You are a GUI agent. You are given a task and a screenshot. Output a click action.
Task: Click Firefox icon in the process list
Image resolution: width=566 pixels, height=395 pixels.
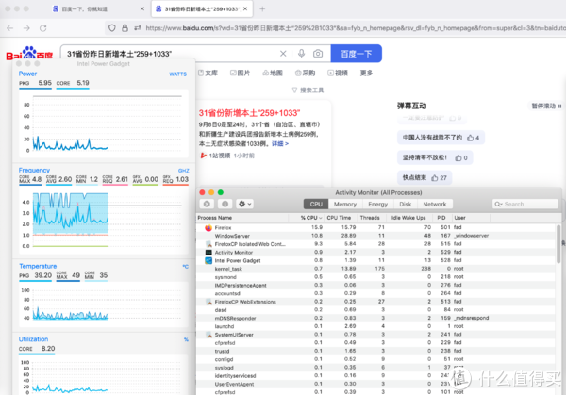click(208, 227)
